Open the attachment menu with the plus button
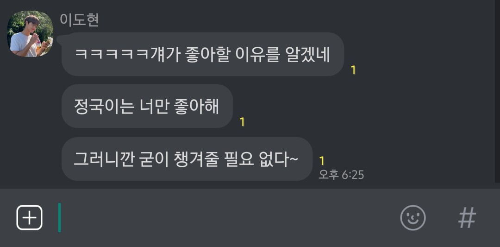Screen dimensions: 500x247 pos(29,218)
